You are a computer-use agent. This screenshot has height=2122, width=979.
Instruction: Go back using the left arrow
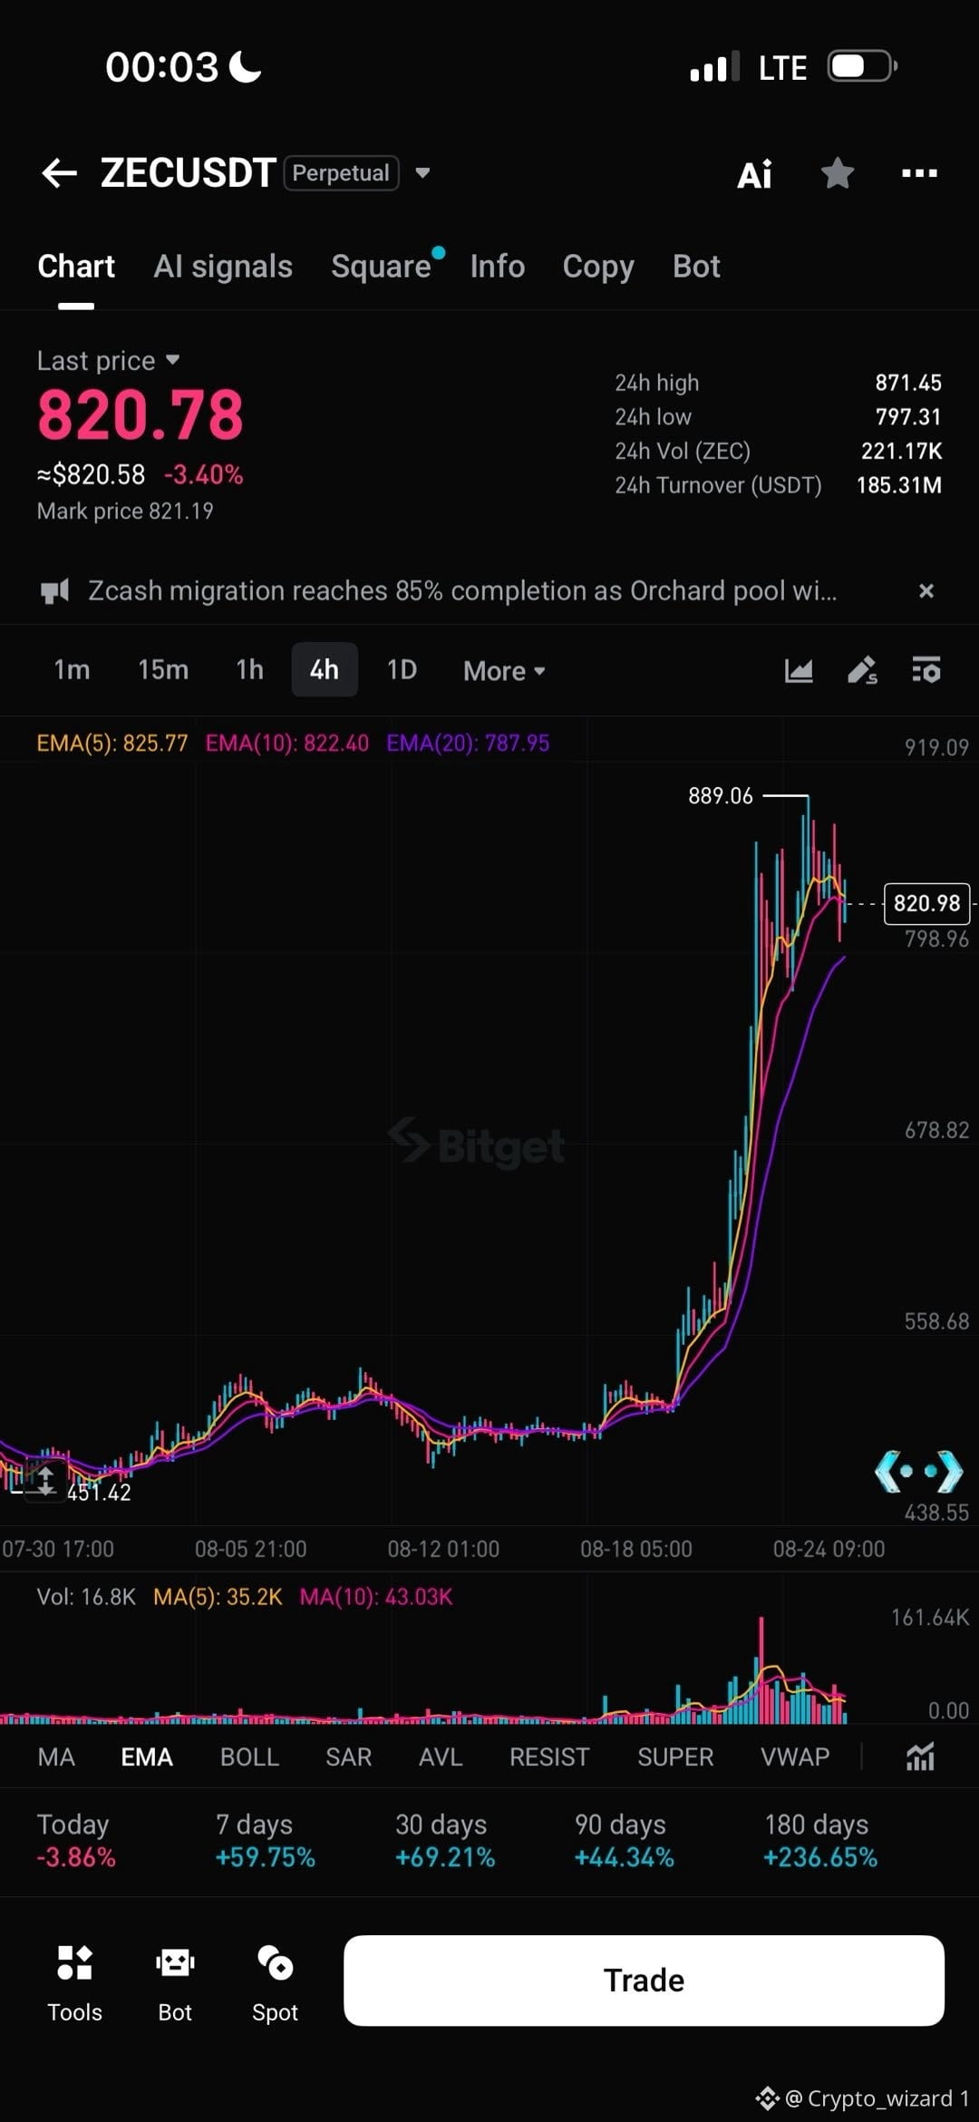click(x=59, y=173)
